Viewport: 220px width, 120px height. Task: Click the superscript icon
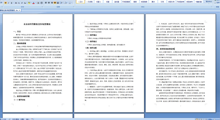[x=22, y=3]
